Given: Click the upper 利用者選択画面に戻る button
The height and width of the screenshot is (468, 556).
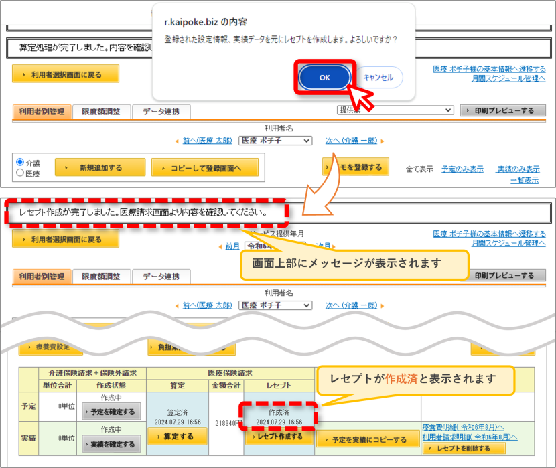Looking at the screenshot, I should point(66,74).
